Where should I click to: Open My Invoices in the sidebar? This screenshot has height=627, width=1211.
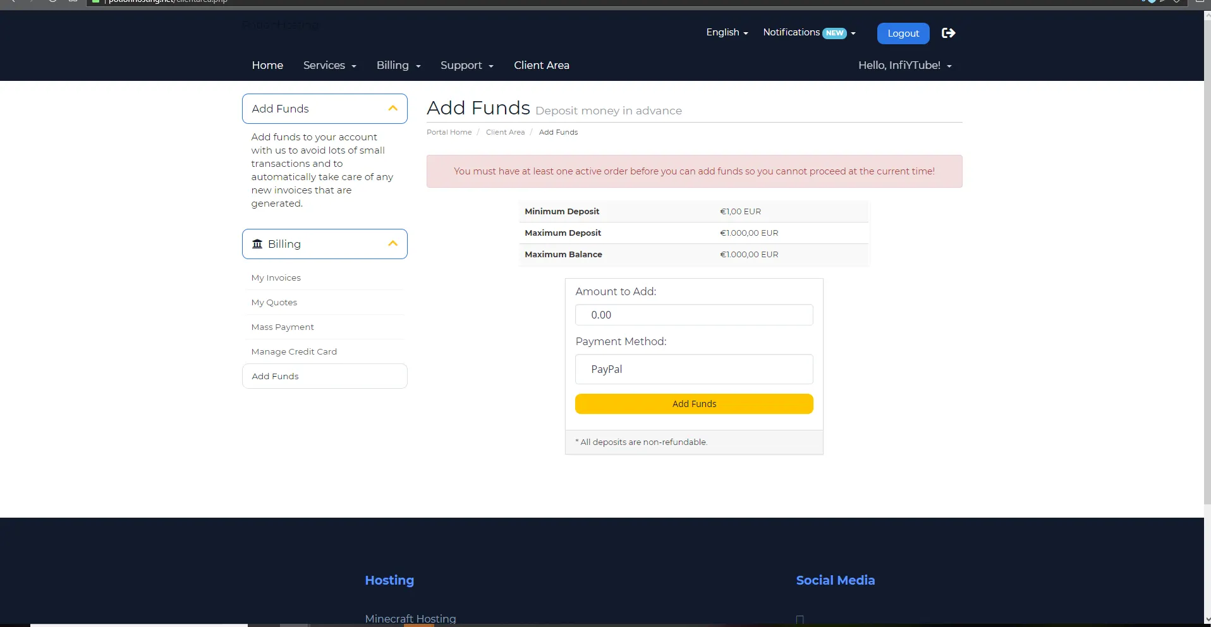pyautogui.click(x=276, y=277)
